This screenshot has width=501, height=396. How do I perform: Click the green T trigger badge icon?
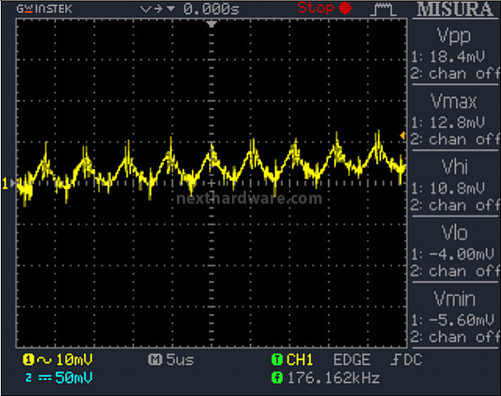coord(277,360)
